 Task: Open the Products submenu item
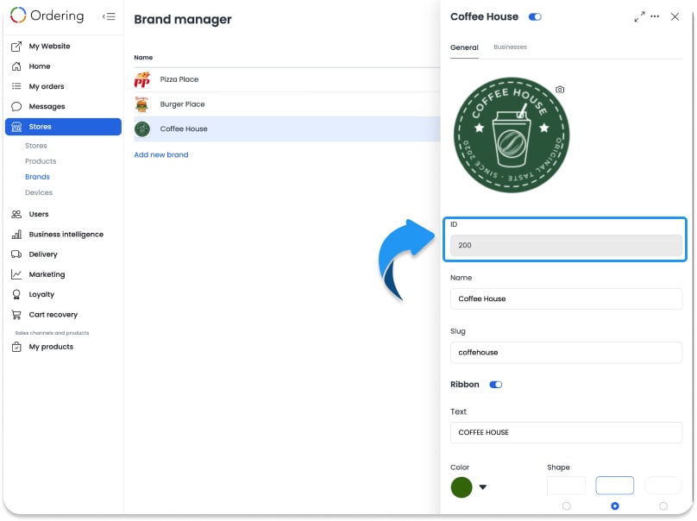(x=41, y=161)
